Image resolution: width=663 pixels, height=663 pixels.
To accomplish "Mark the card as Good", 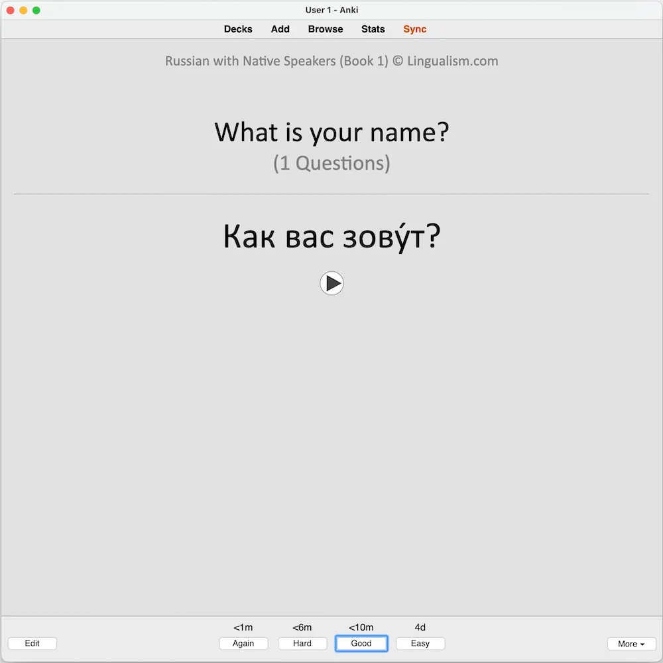I will coord(361,643).
